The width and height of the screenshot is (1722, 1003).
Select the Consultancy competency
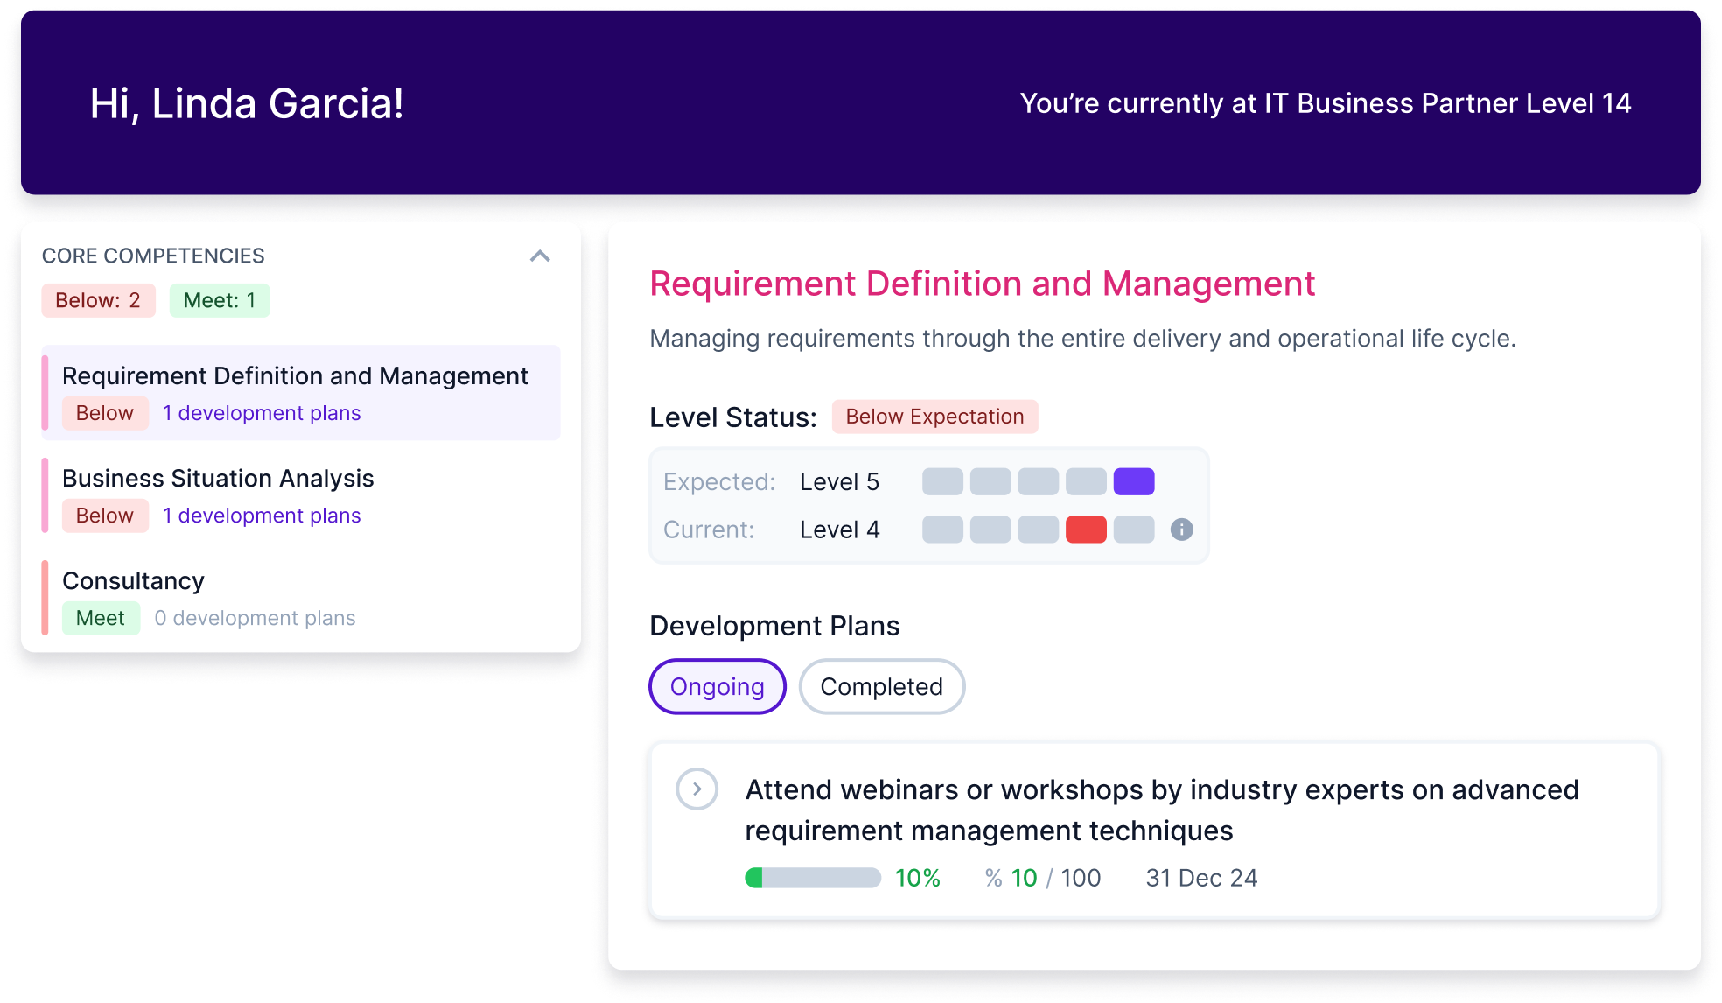(x=133, y=581)
